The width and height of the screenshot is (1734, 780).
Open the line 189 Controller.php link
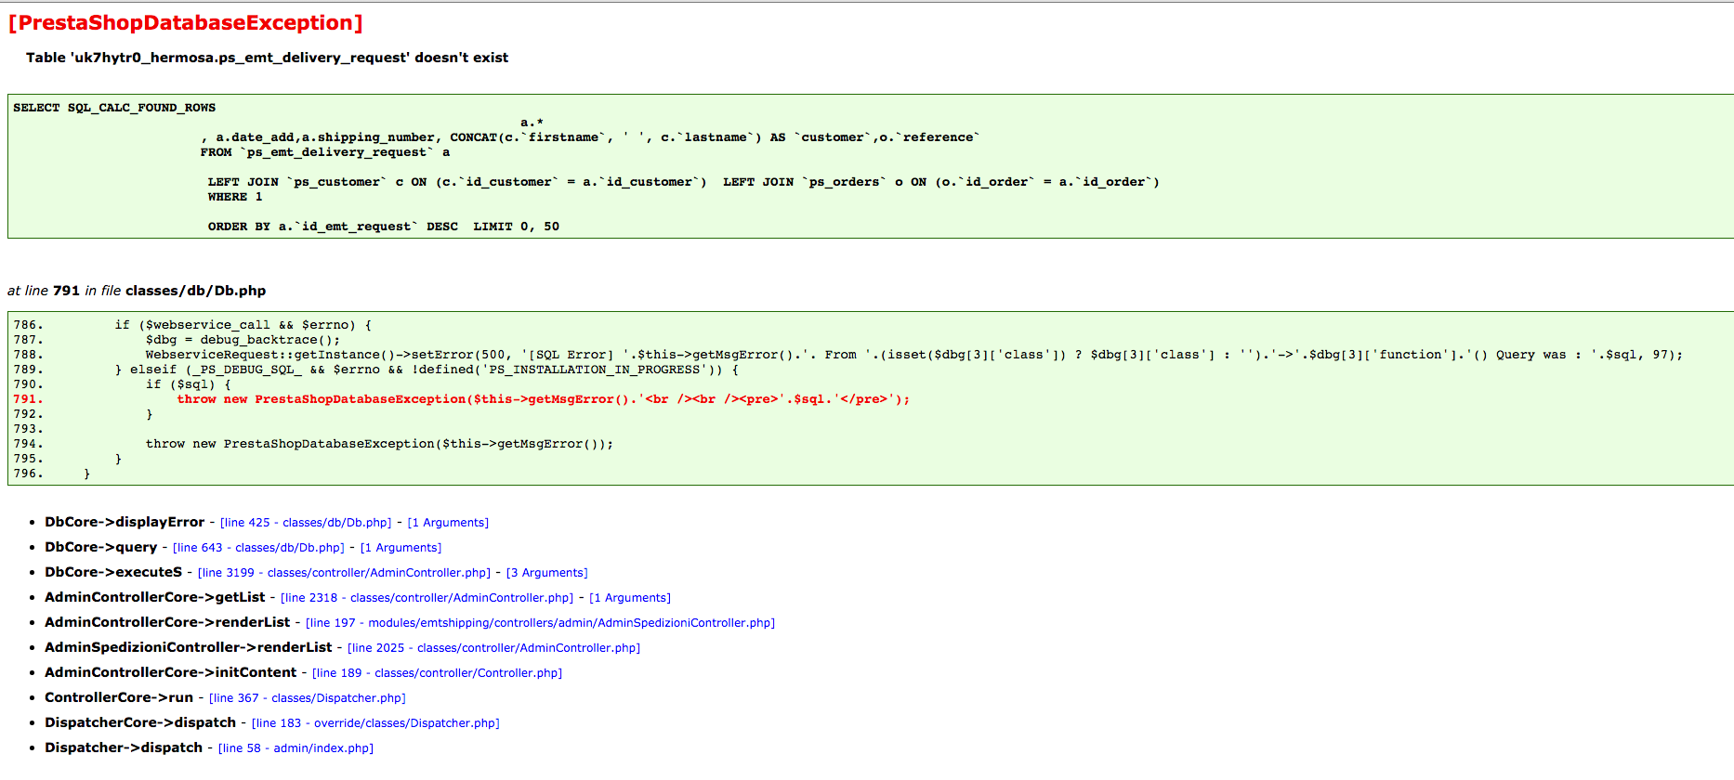pos(437,673)
